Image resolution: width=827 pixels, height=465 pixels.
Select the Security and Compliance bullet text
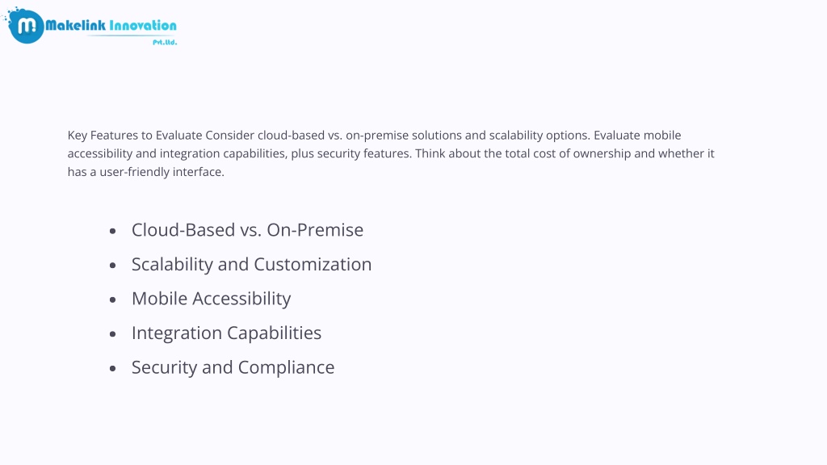(233, 367)
